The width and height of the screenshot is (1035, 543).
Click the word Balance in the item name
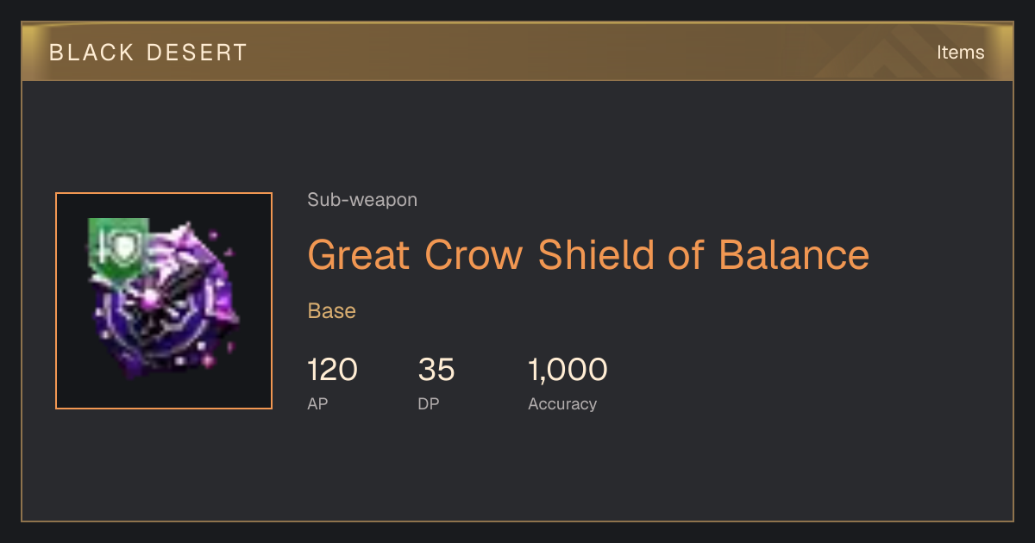coord(793,254)
